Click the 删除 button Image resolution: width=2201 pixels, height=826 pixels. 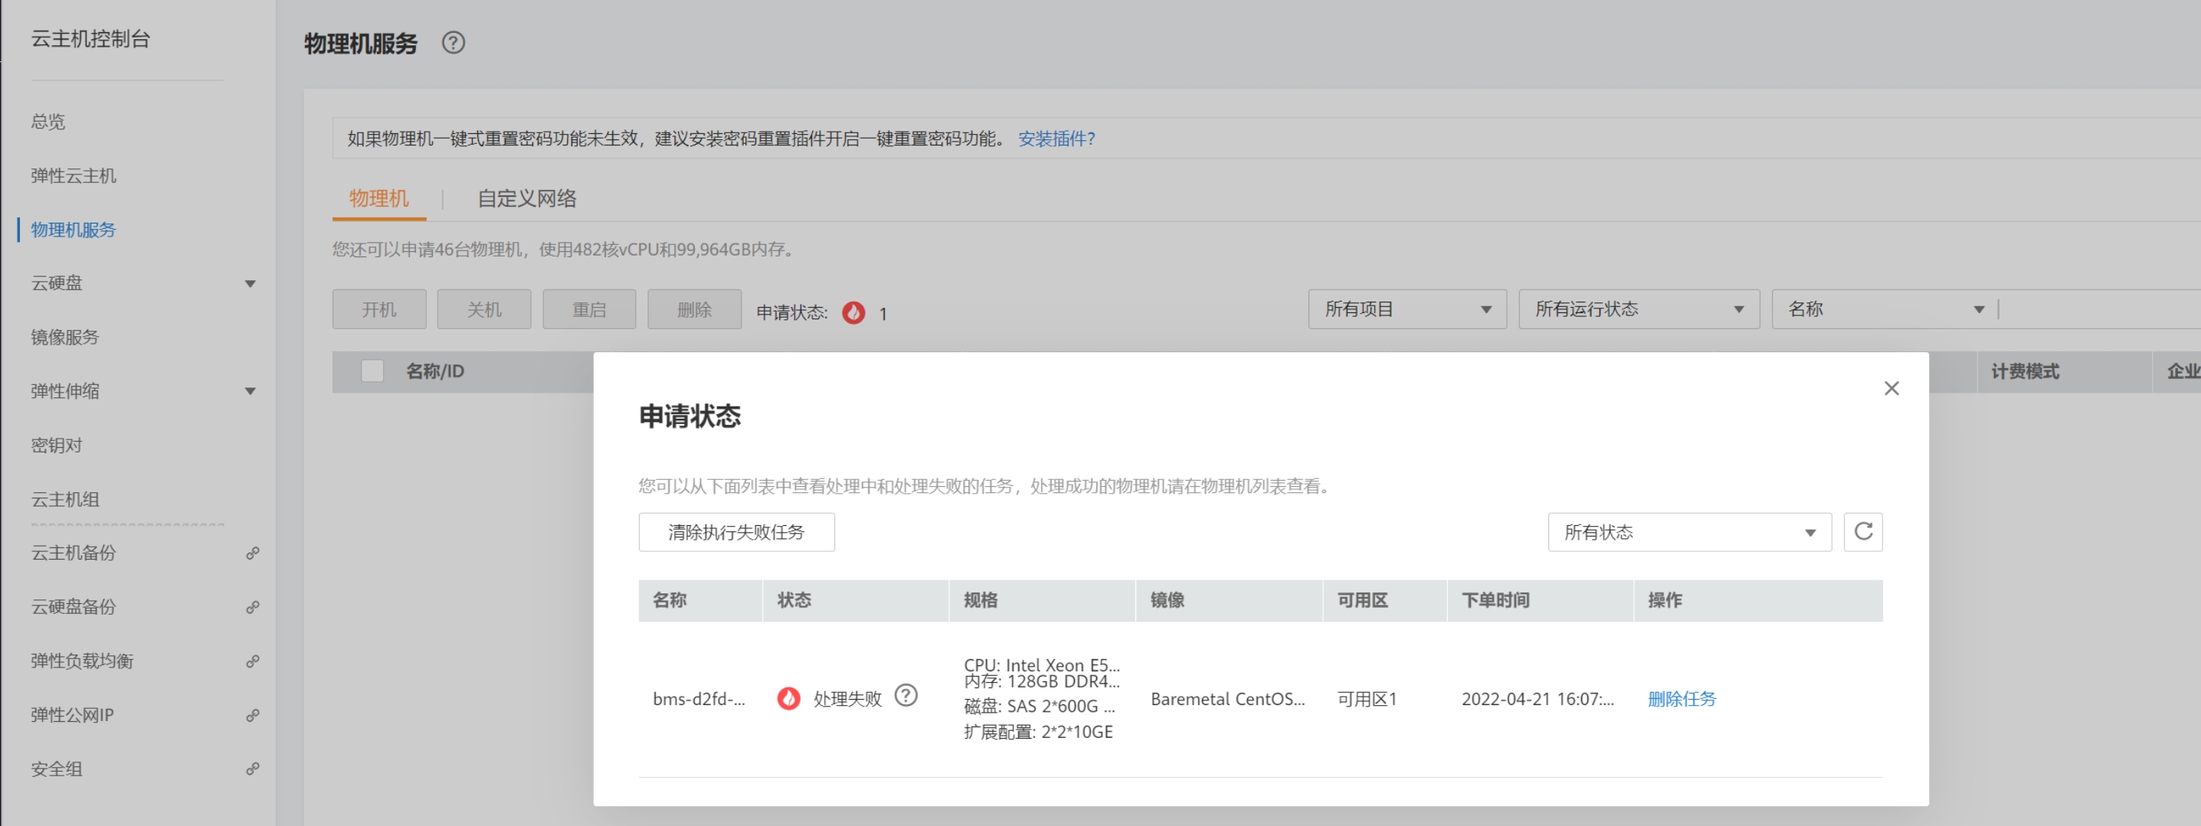tap(694, 309)
